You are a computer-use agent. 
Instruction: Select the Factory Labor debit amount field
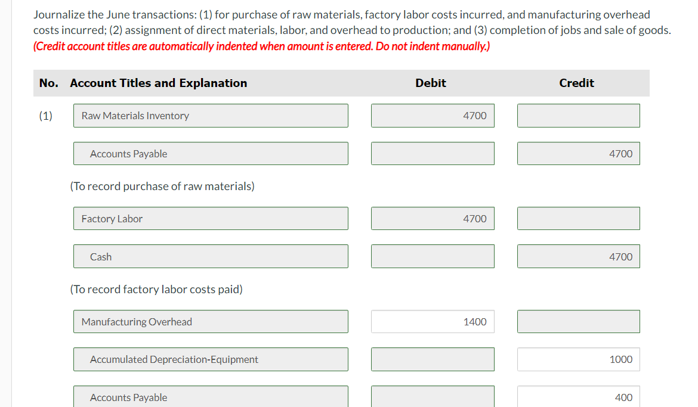(433, 219)
